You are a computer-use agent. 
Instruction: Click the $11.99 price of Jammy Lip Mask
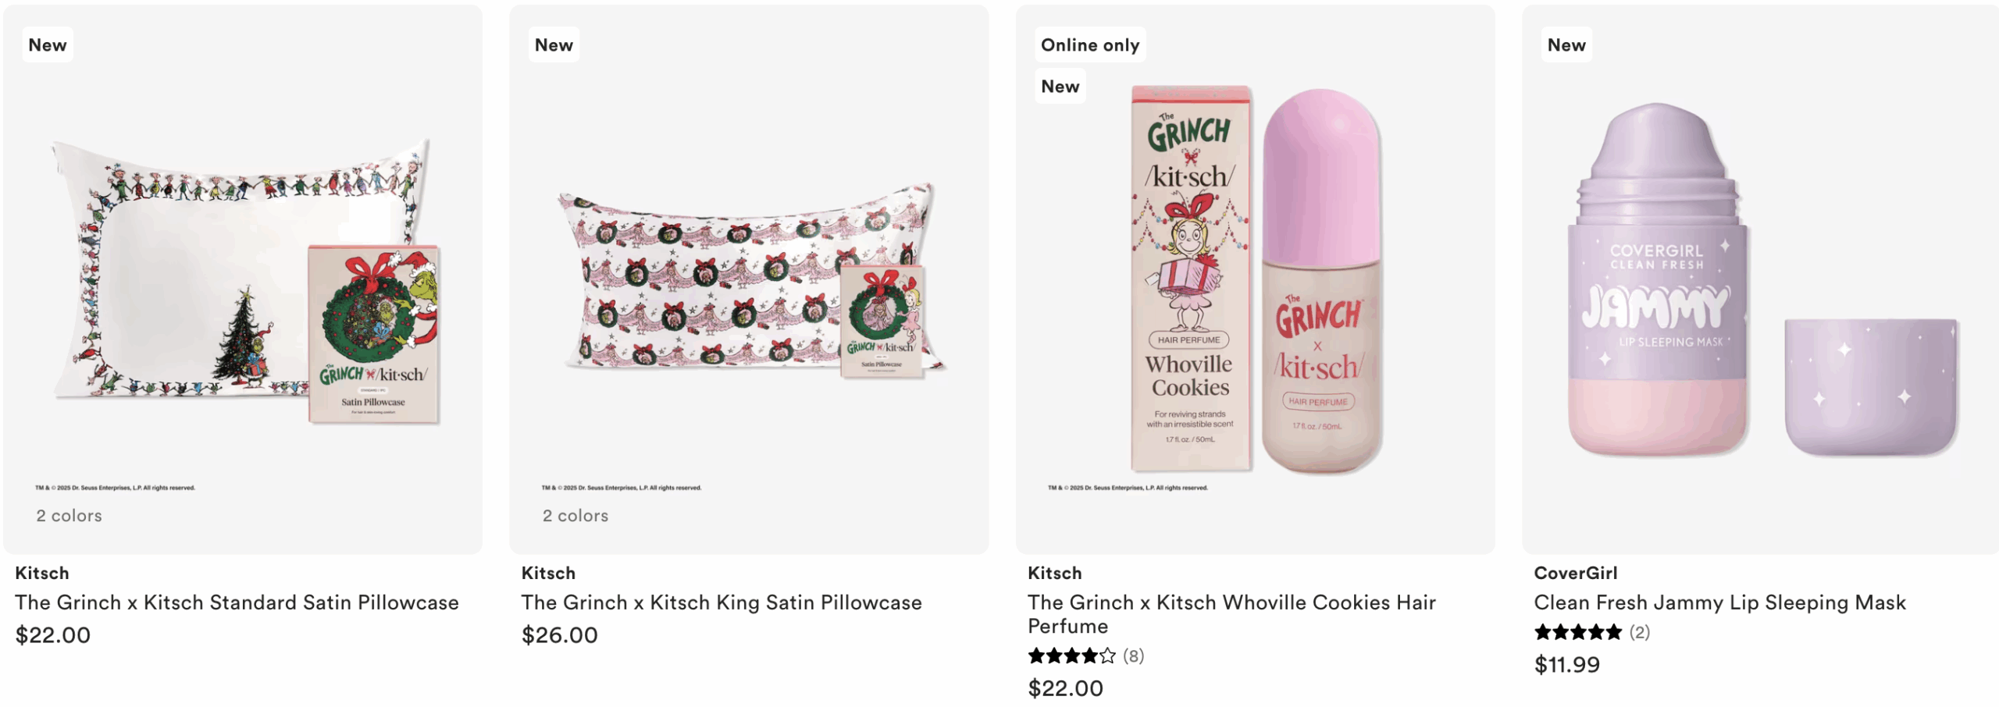click(x=1566, y=665)
